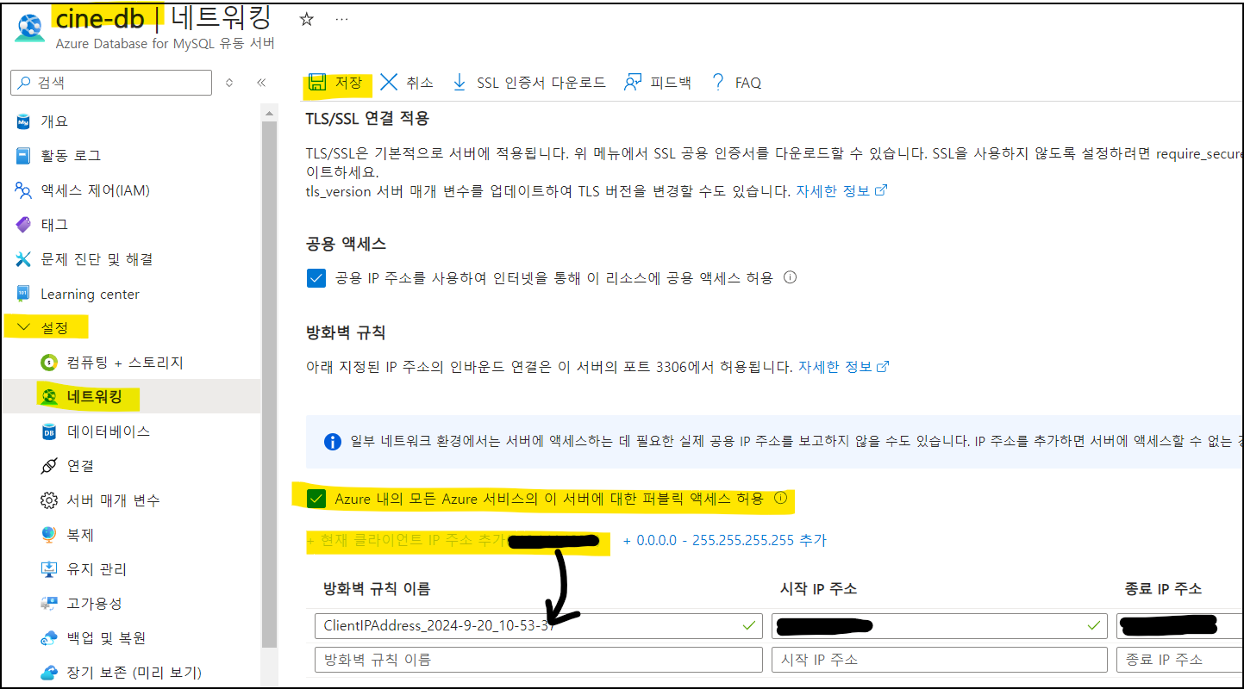Click the 태그 tag icon
The width and height of the screenshot is (1244, 689).
pos(23,225)
